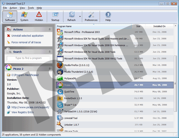Screen dimensions: 179x138
Task: Select the Skype 3.6 icon
Action: coord(60,105)
